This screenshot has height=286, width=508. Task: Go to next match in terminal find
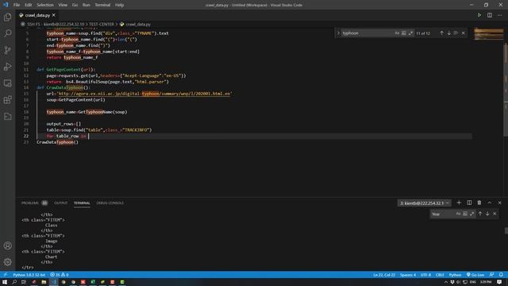487,214
